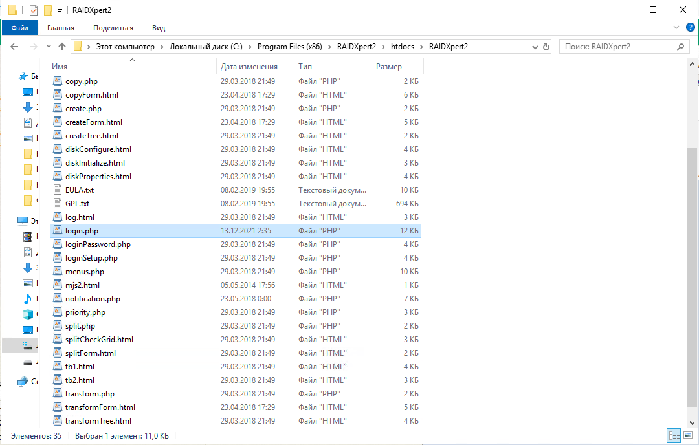Select the tb2.html file name

point(80,380)
